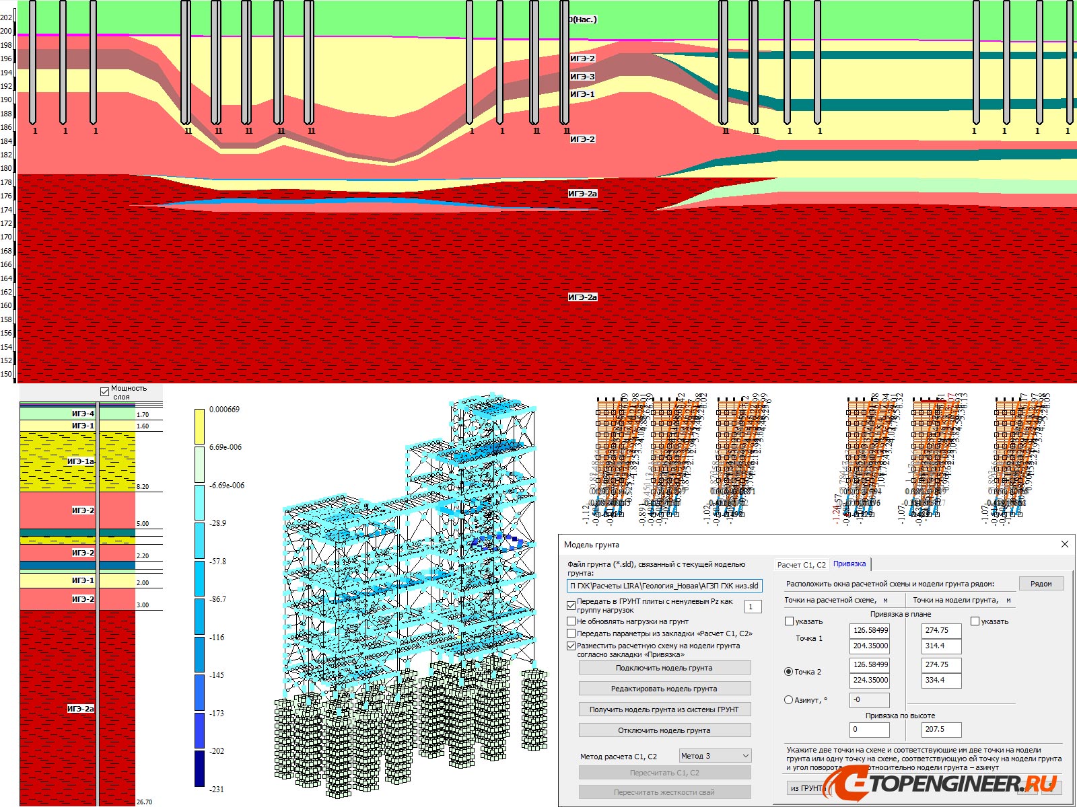Click Редактировать модель грунта button

click(664, 689)
